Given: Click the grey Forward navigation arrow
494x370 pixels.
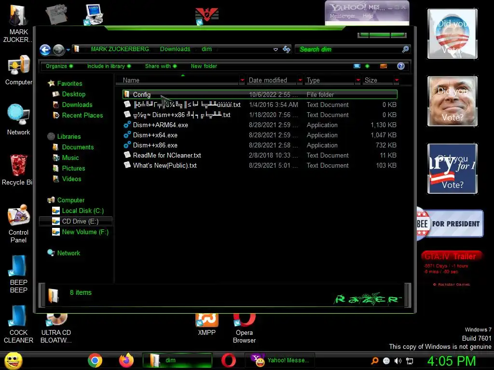Looking at the screenshot, I should [58, 50].
